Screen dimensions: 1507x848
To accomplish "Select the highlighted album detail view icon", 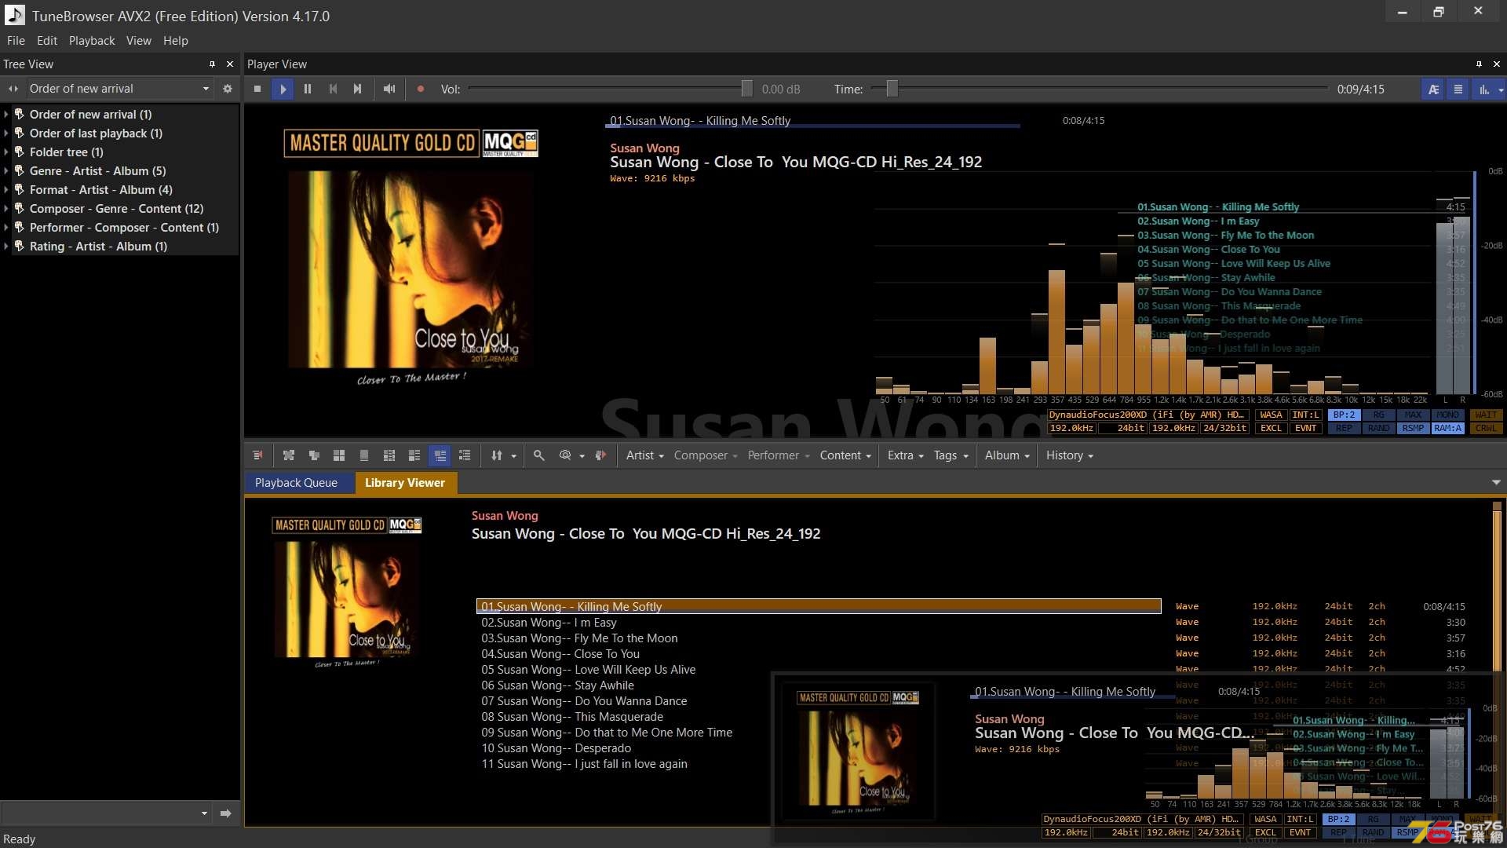I will click(440, 455).
